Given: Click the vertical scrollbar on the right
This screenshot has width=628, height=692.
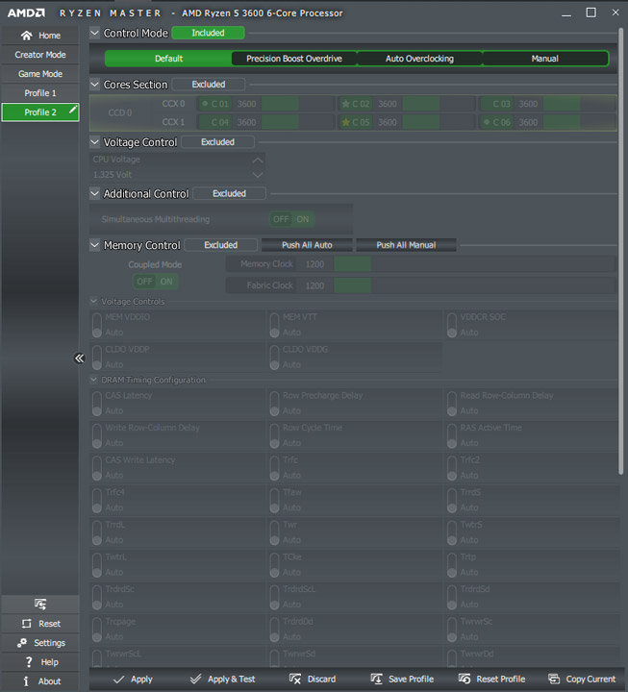Looking at the screenshot, I should coord(621,252).
